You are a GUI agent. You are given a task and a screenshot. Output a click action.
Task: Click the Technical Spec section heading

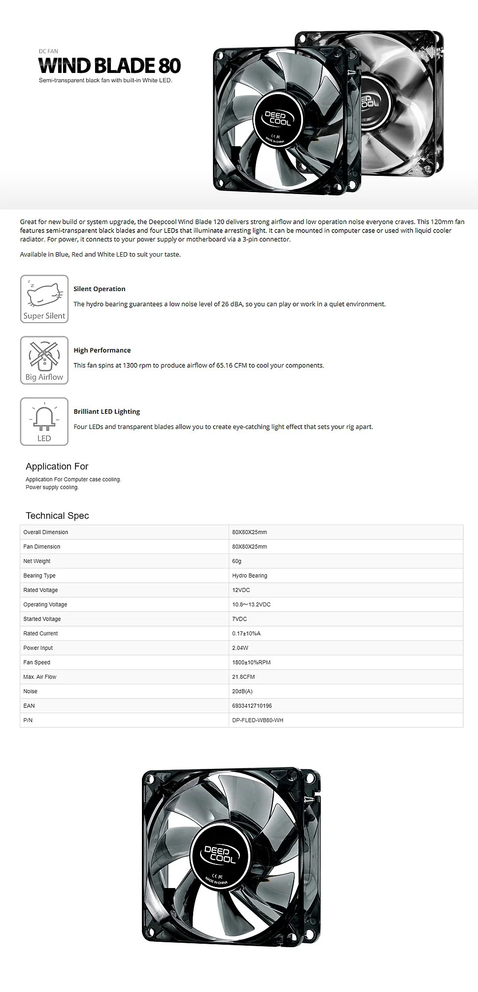(57, 516)
